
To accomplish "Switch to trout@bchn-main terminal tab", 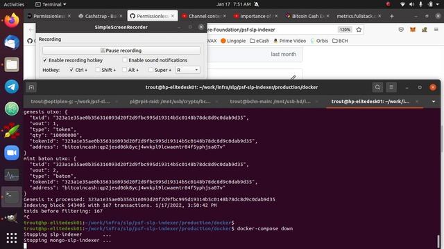I will (270, 102).
